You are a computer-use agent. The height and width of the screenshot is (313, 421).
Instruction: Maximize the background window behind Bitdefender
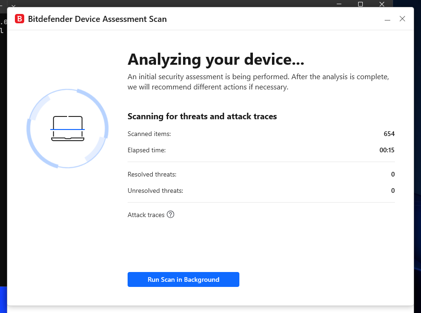pos(360,4)
